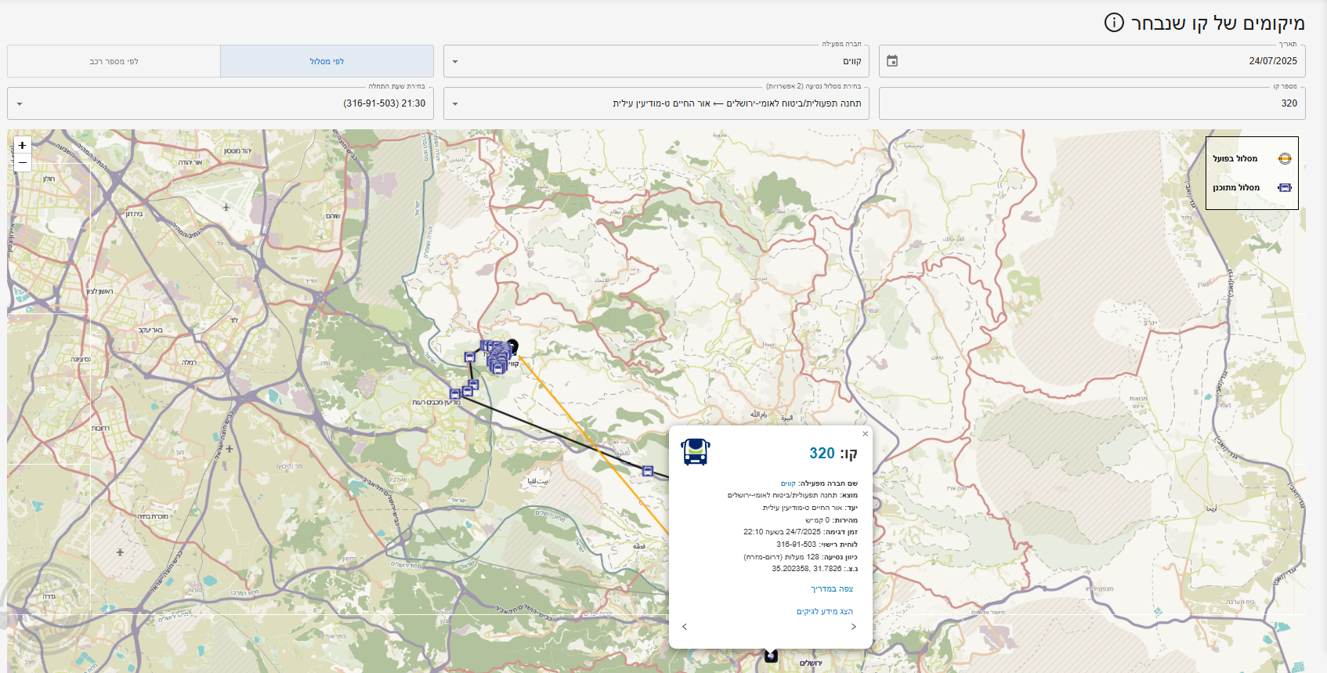Click the date field showing 24/07/2025
The image size is (1327, 673).
(1092, 61)
